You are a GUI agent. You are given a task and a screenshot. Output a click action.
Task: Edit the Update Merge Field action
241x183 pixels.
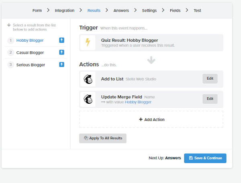point(210,99)
